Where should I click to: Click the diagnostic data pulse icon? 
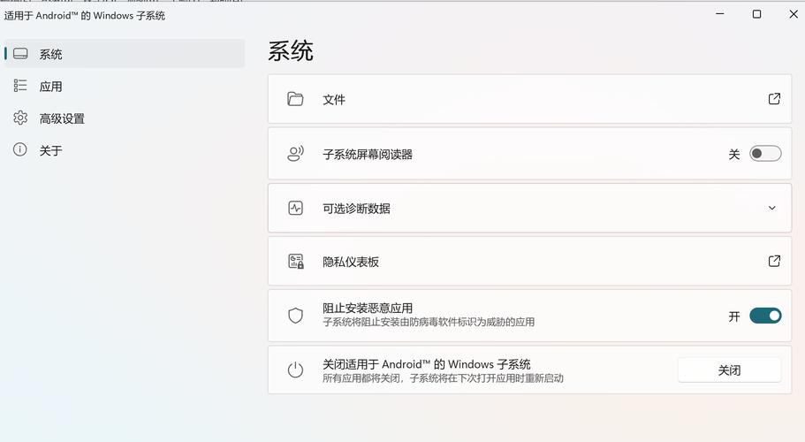tap(296, 208)
